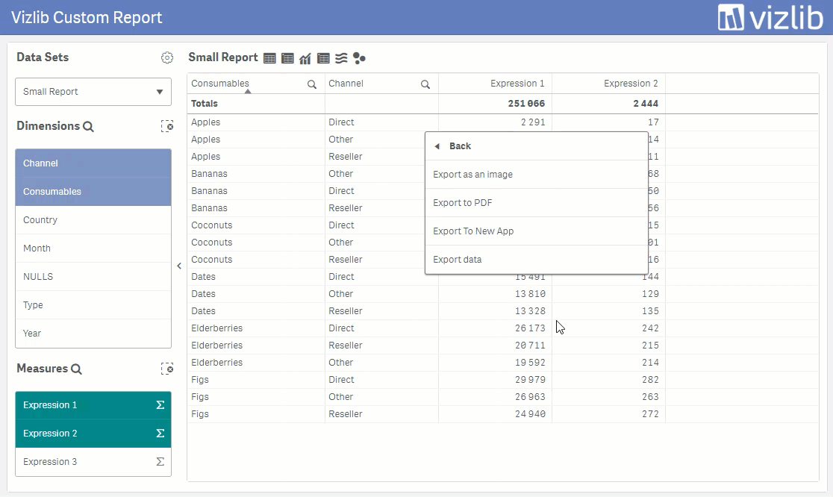This screenshot has height=497, width=833.
Task: Search in the Channel column
Action: [425, 84]
